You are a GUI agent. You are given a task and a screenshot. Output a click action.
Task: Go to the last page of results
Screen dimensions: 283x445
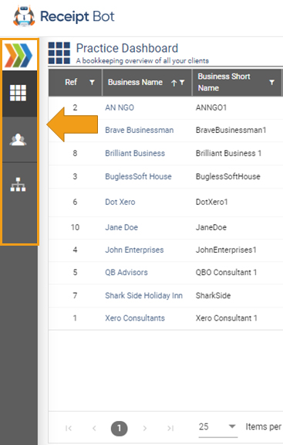coord(170,428)
